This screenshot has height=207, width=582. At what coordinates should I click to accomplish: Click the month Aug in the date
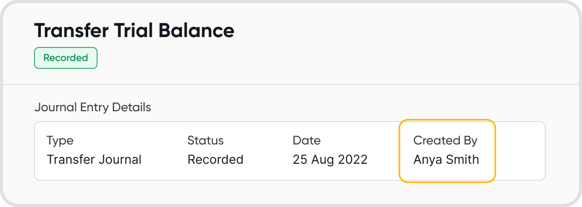(x=322, y=160)
